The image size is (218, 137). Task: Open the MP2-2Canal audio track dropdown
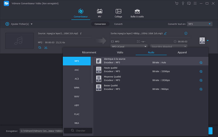129,46
